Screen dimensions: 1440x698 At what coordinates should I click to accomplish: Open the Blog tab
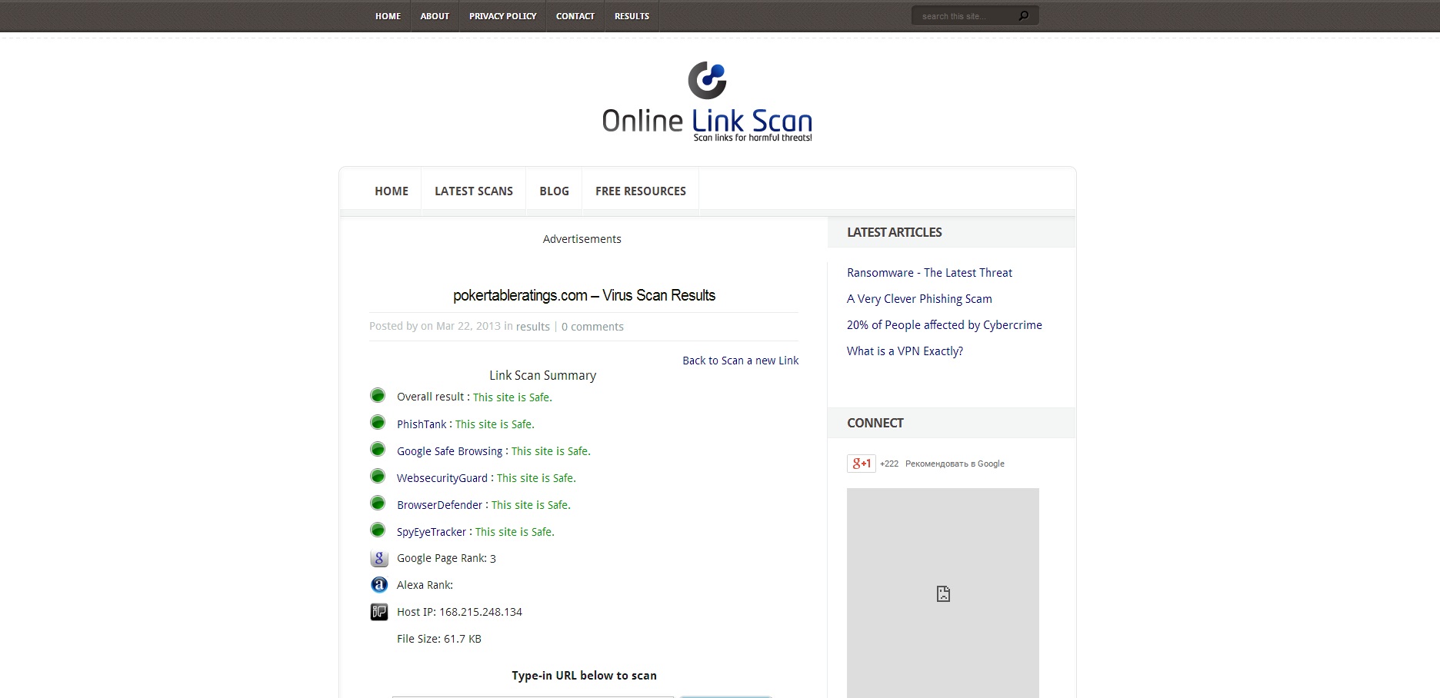[555, 191]
